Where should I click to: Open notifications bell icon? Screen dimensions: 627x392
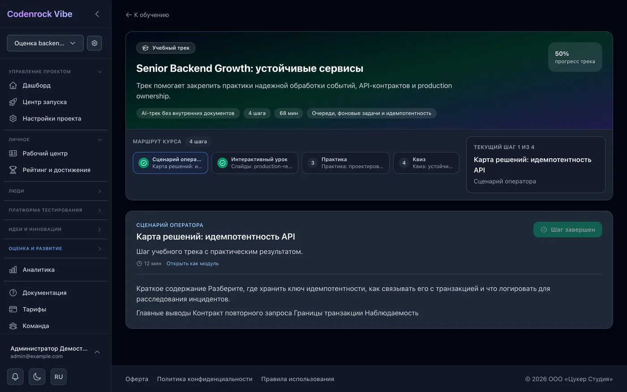pyautogui.click(x=15, y=377)
